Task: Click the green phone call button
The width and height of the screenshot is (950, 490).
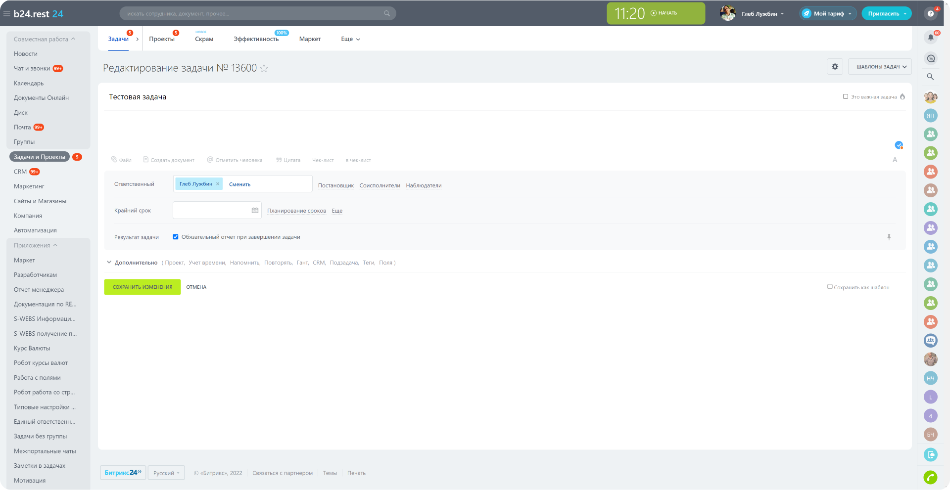Action: pyautogui.click(x=930, y=477)
